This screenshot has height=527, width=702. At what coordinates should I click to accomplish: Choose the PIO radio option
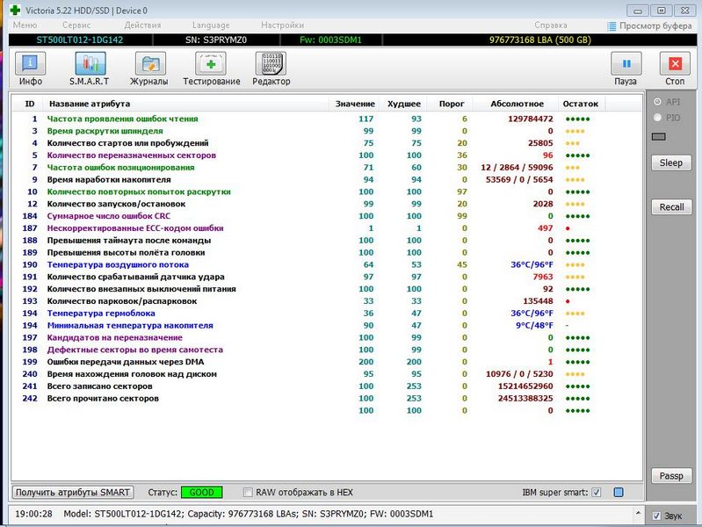point(656,117)
